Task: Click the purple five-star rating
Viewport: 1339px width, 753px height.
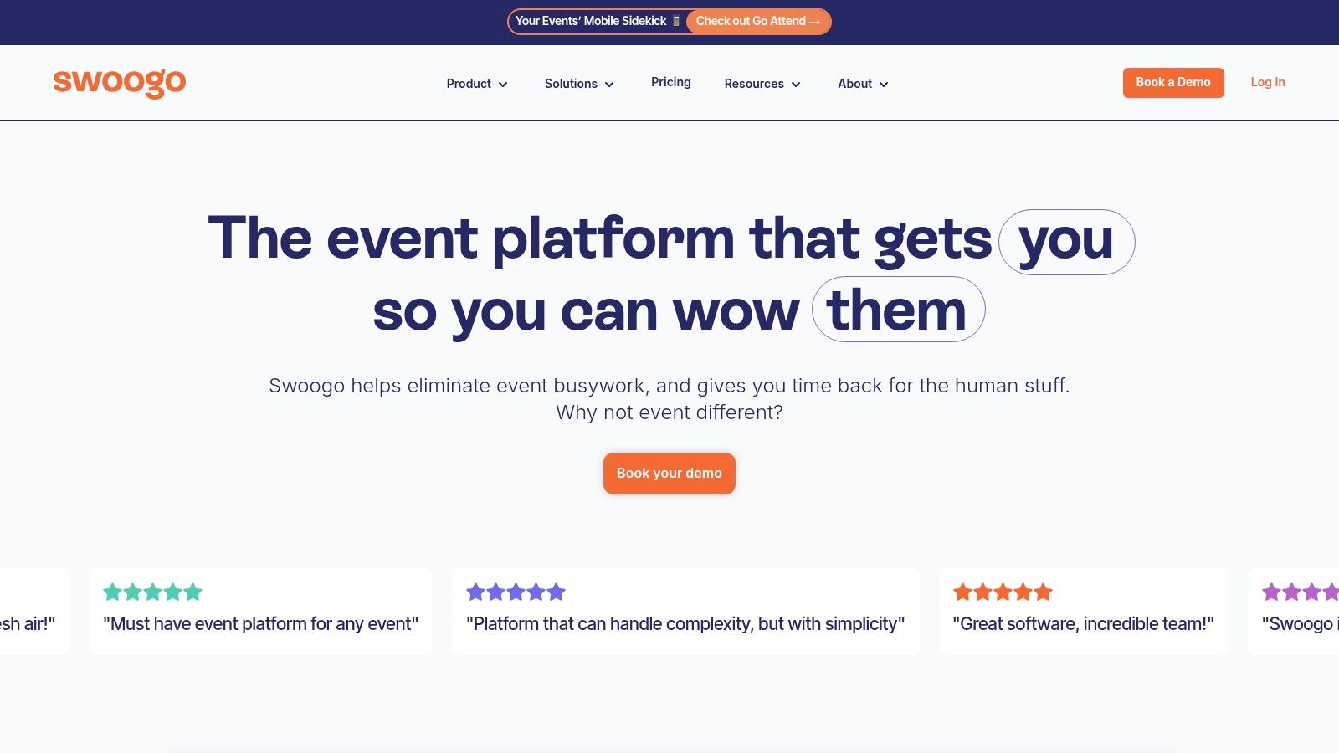Action: [515, 592]
